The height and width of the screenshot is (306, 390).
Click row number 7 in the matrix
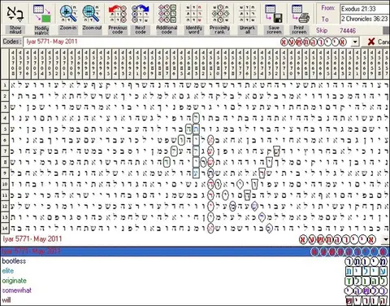(5, 151)
